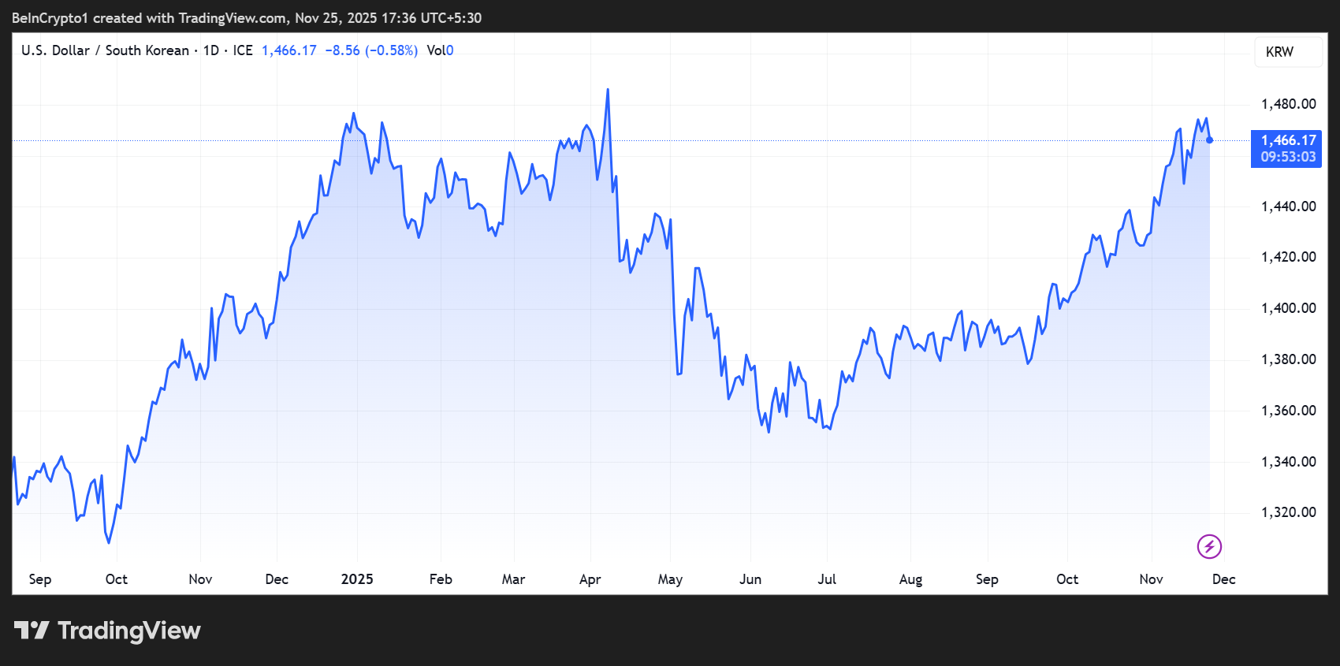
Task: Click the ICE exchange label
Action: (243, 50)
